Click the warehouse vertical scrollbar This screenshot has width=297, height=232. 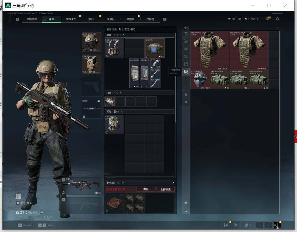pos(279,122)
